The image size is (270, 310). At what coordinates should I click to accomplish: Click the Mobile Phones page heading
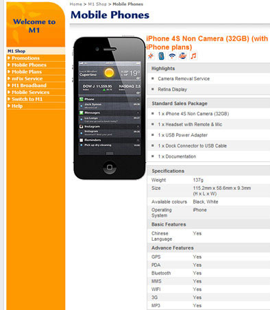(x=110, y=15)
